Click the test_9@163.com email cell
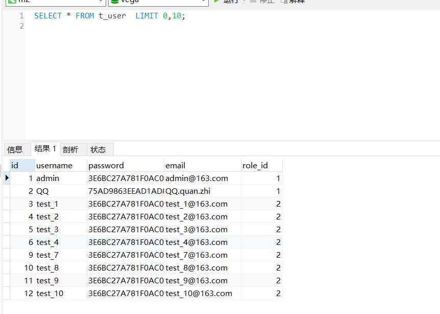Screen dimensions: 440x314 pyautogui.click(x=202, y=281)
